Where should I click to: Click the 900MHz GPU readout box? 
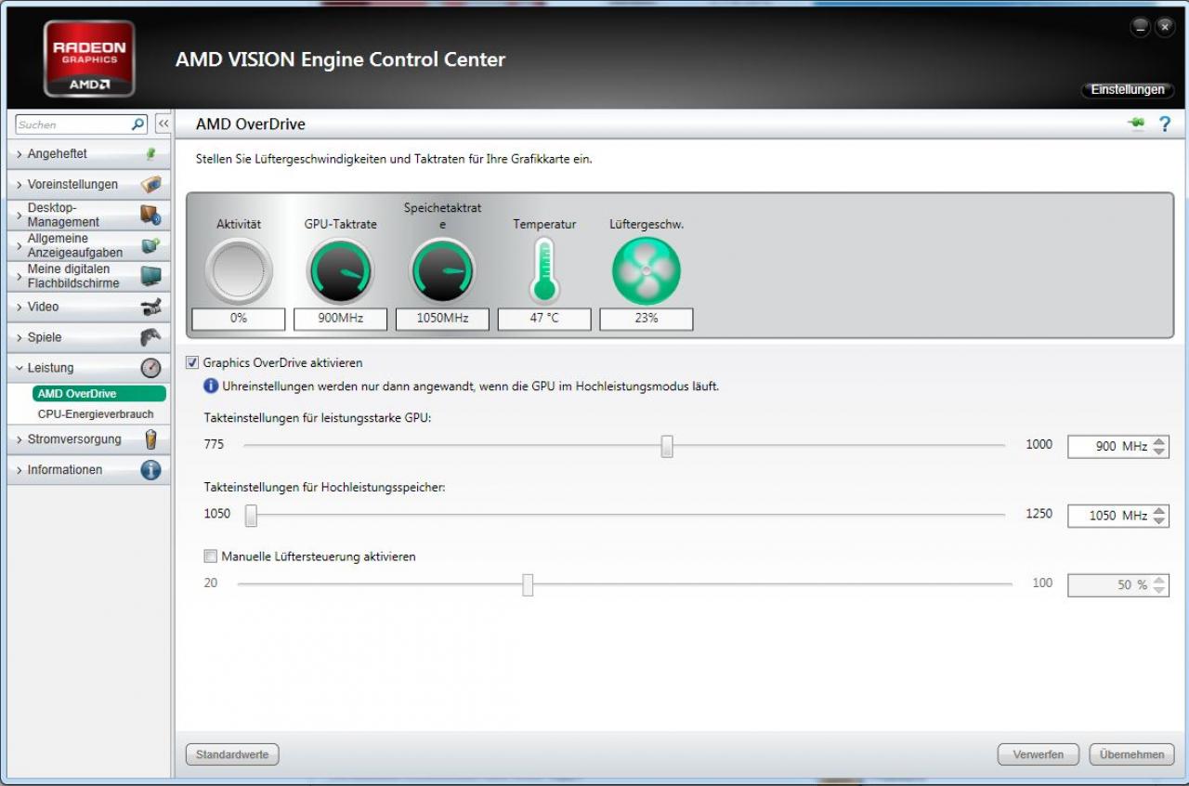point(340,319)
